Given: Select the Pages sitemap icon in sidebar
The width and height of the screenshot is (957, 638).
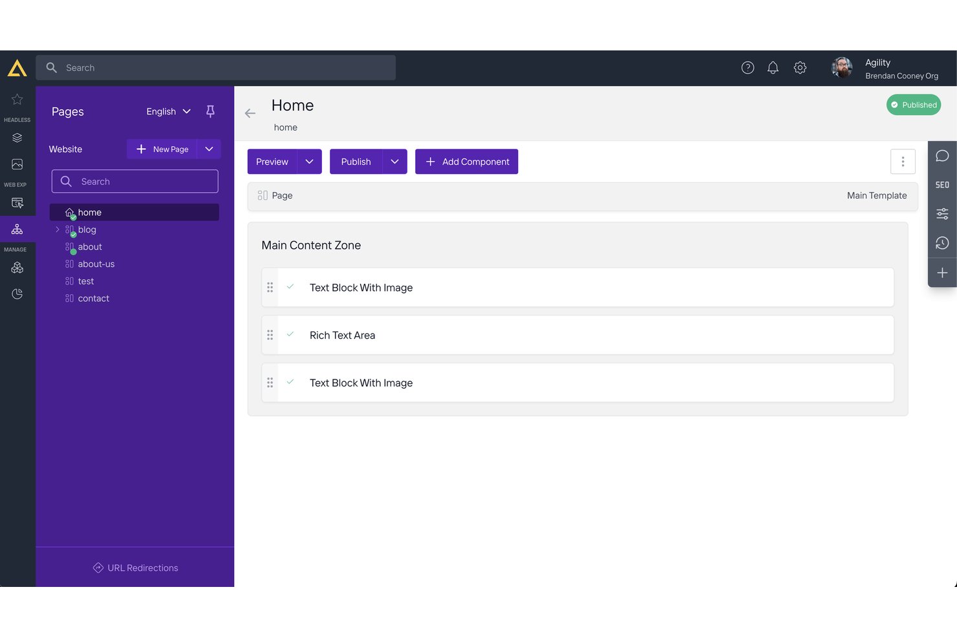Looking at the screenshot, I should (17, 229).
